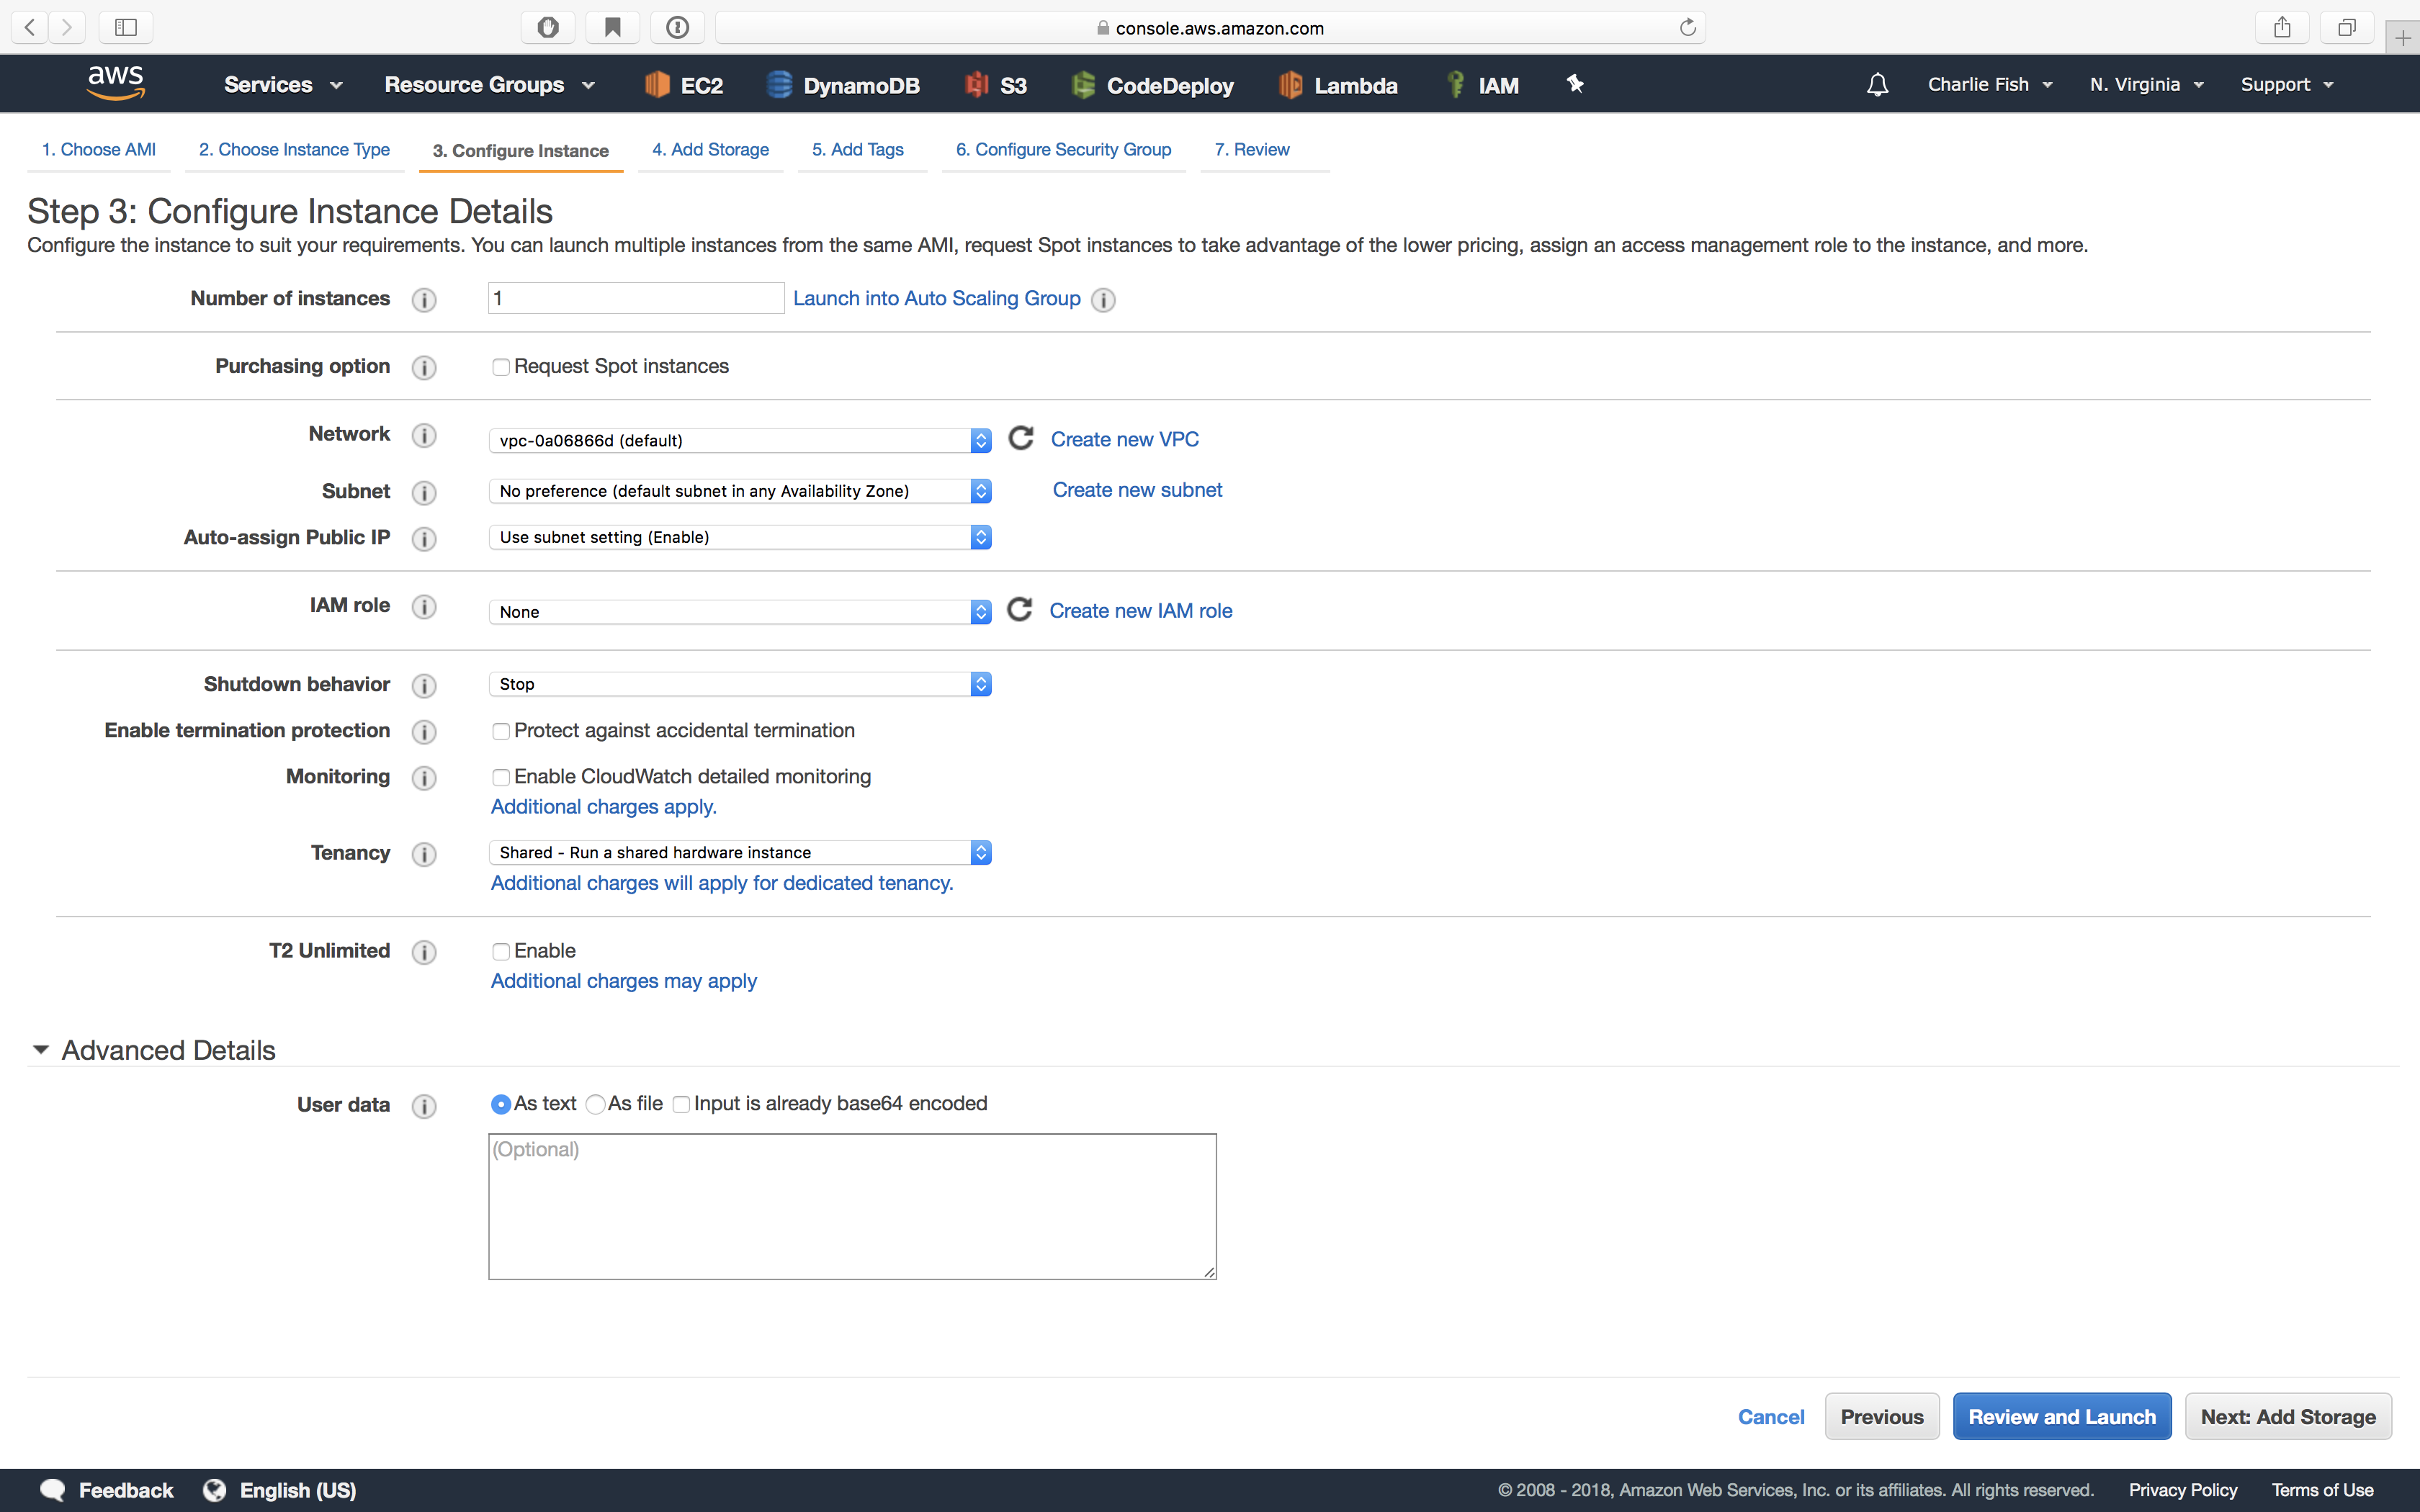Click the info icon next to Tenancy
2420x1512 pixels.
tap(423, 854)
